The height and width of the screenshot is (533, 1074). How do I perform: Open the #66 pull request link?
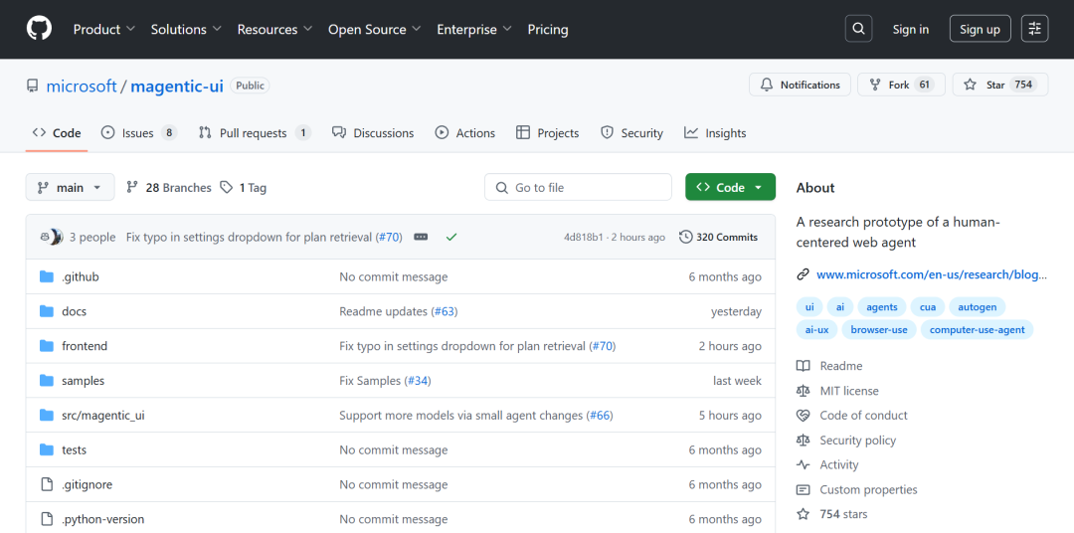tap(600, 416)
